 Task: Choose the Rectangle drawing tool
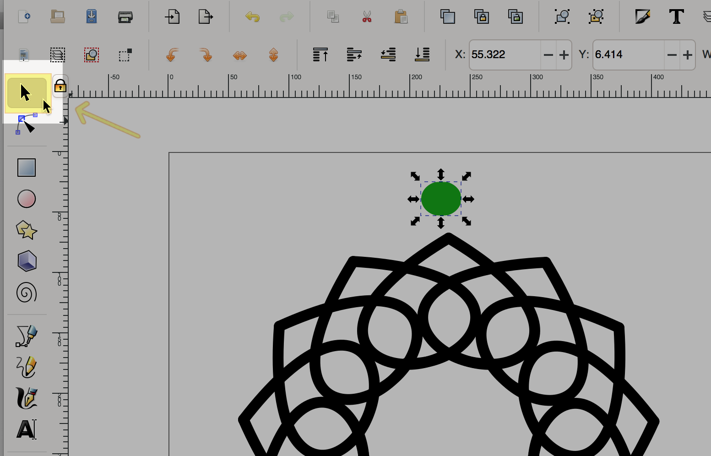pyautogui.click(x=27, y=168)
